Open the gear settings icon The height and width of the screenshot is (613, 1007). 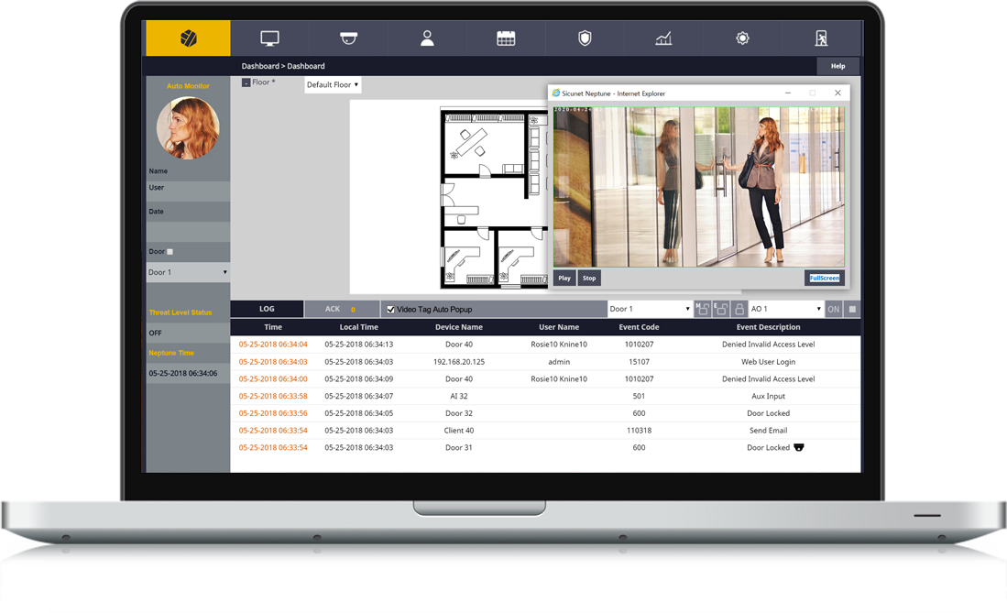[742, 38]
